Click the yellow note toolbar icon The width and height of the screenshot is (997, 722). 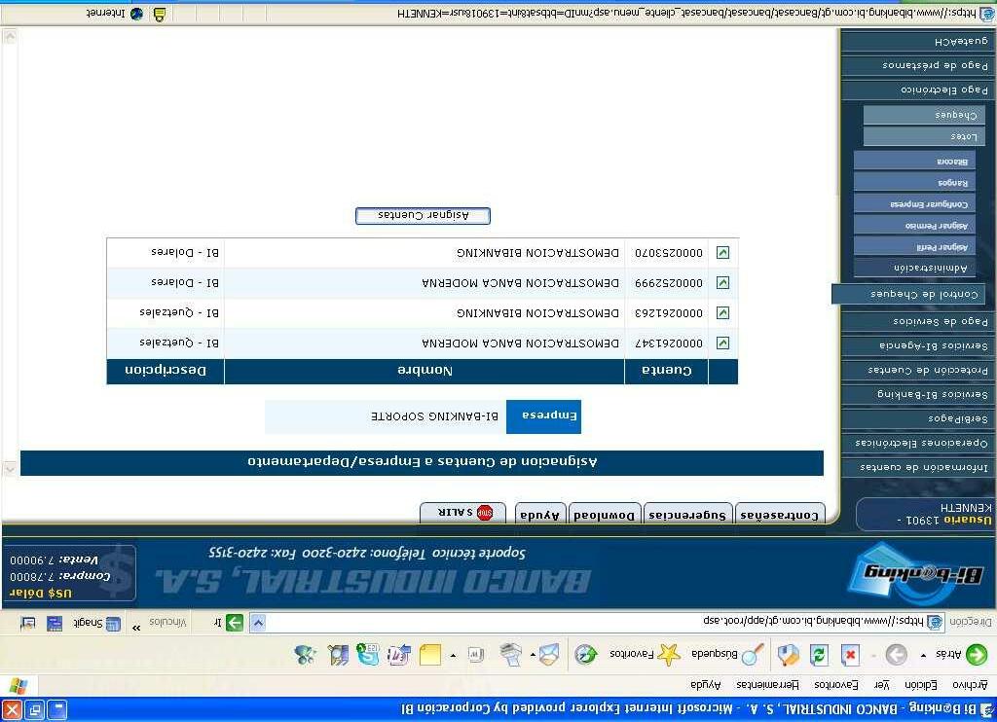click(x=430, y=654)
